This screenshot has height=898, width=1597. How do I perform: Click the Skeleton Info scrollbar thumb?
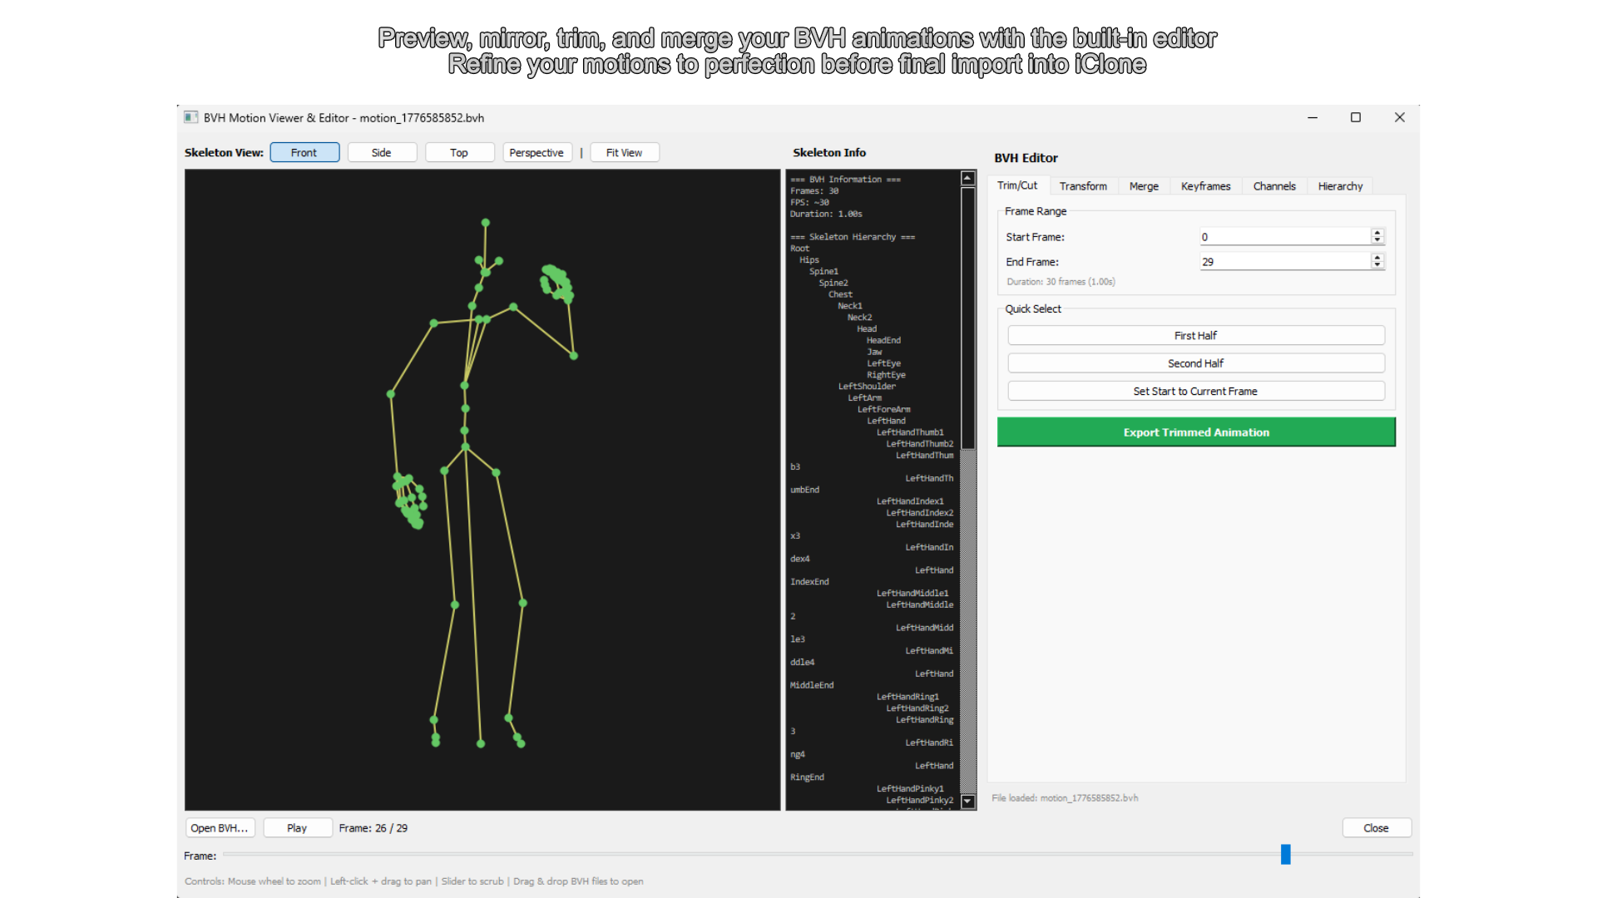(967, 318)
